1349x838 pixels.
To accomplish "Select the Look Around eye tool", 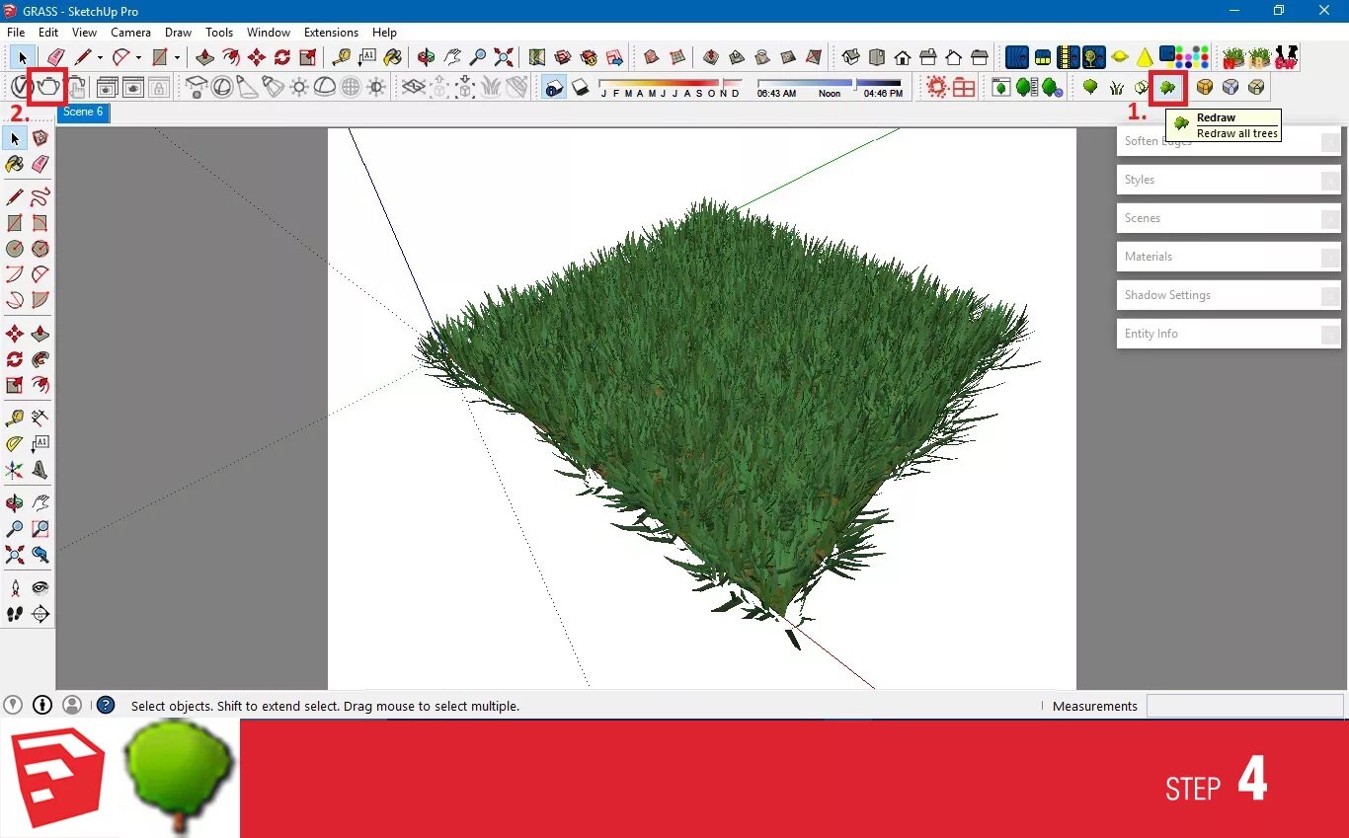I will click(x=40, y=588).
